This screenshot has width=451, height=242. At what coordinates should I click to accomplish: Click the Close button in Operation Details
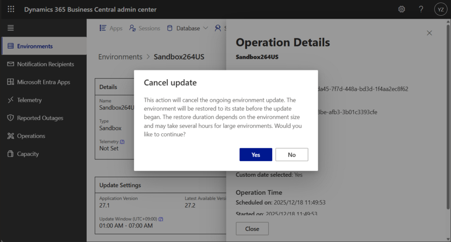(x=252, y=229)
